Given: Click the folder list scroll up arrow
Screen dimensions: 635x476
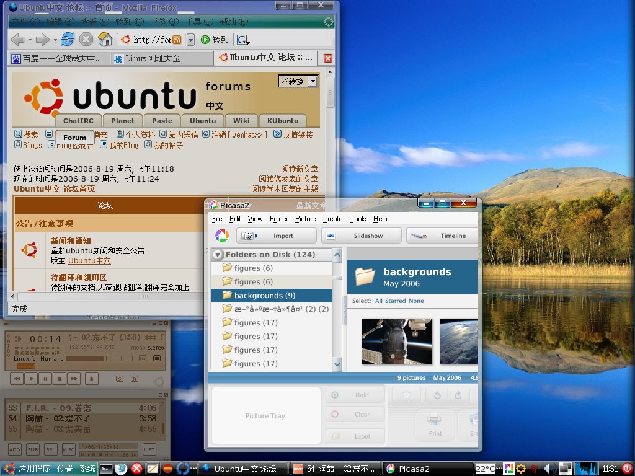Looking at the screenshot, I should click(x=337, y=255).
